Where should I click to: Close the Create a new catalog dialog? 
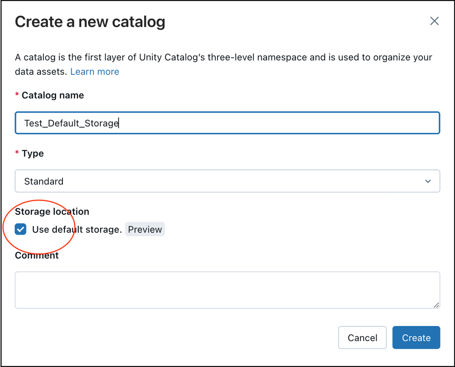434,21
